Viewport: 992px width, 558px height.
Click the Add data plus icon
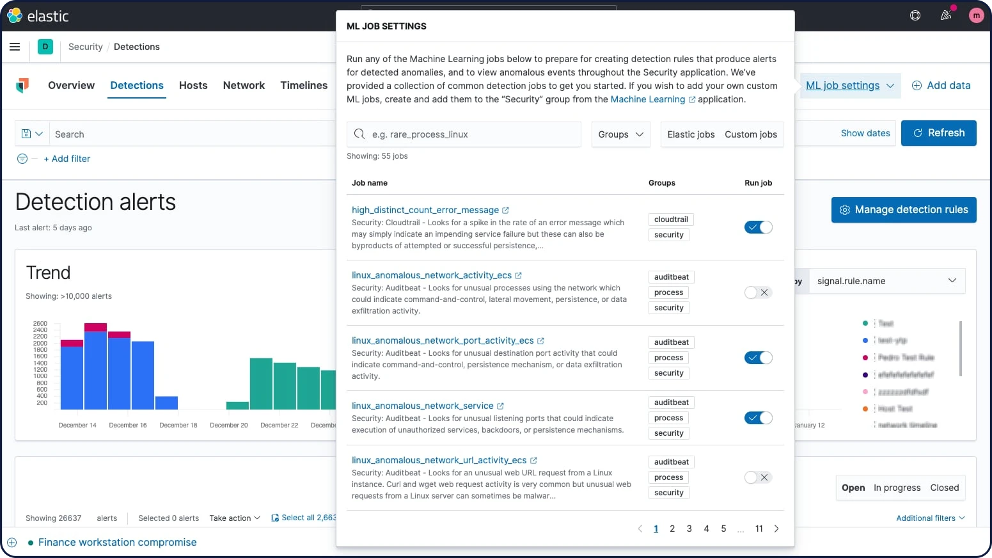[x=917, y=86]
